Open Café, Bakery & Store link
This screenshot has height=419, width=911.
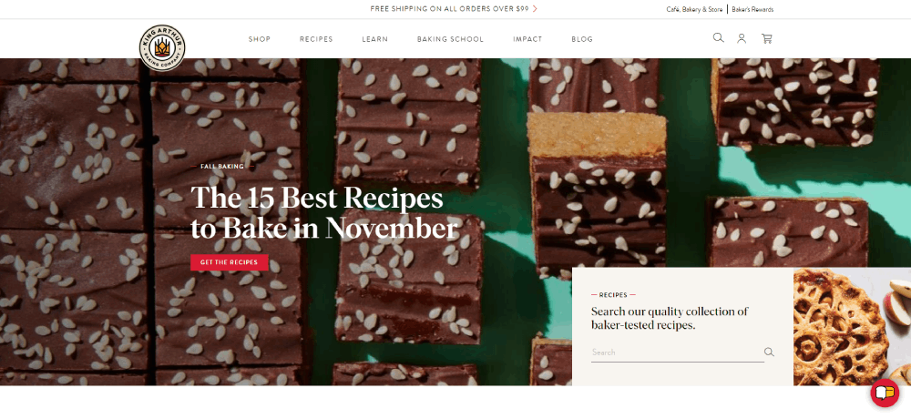pyautogui.click(x=694, y=9)
